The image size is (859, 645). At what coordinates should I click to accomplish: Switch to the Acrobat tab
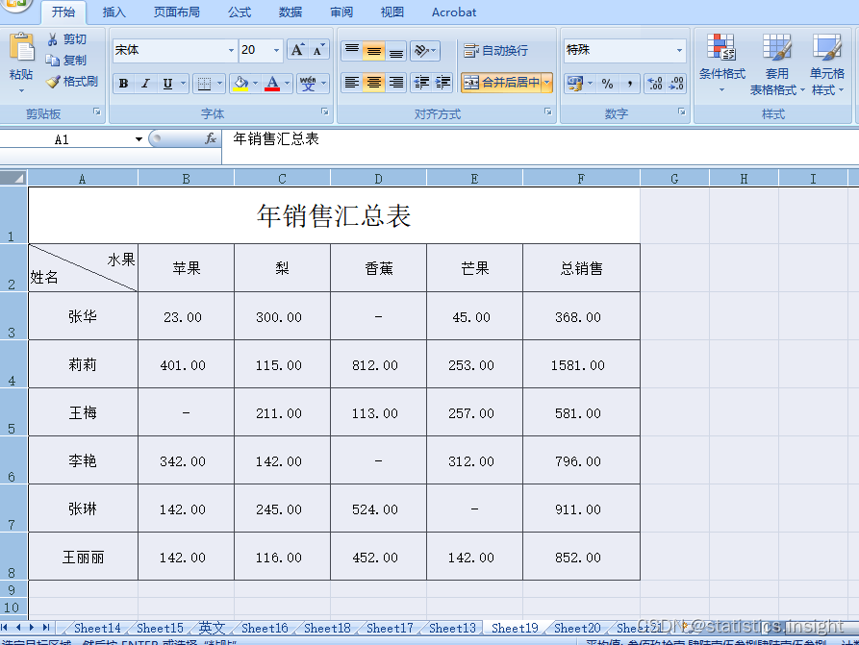click(454, 12)
